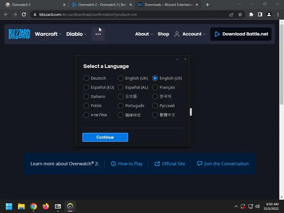Open 7-Zip from the taskbar
The image size is (284, 213).
[x=58, y=206]
